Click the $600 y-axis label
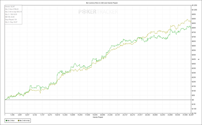Image resolution: width=202 pixels, height=125 pixels. click(x=194, y=46)
